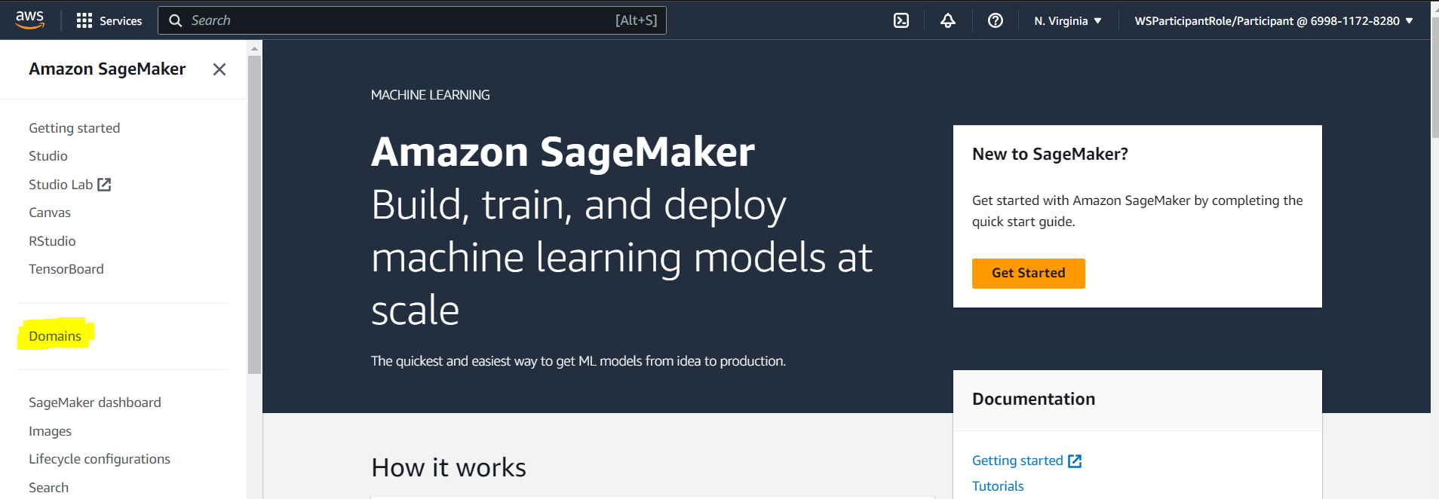Open Canvas in the sidebar

click(x=50, y=213)
